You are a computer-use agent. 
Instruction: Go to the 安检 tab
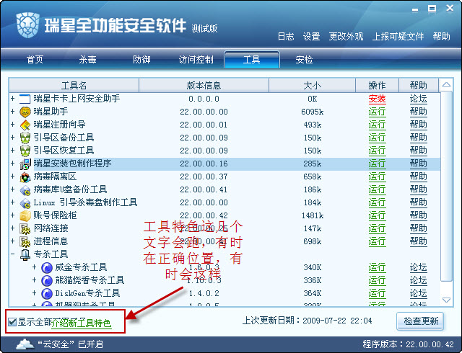coord(304,60)
